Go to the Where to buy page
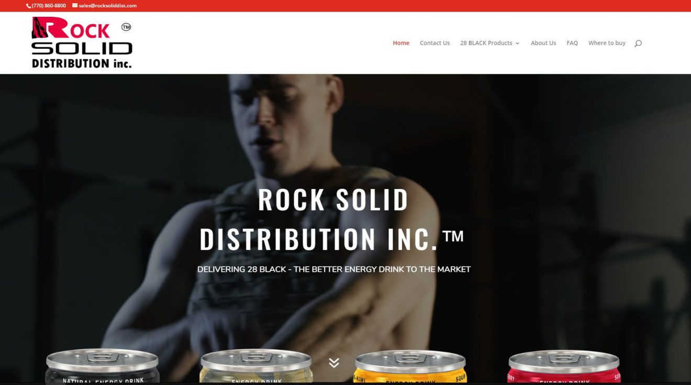This screenshot has height=385, width=691. point(607,43)
